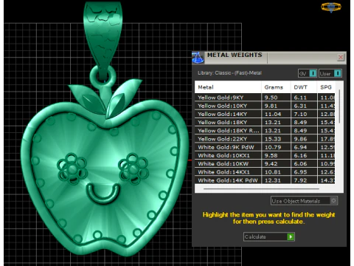Select the Yellow Gold:18KY R... row
Screen dimensions: 354x266
pyautogui.click(x=265, y=131)
